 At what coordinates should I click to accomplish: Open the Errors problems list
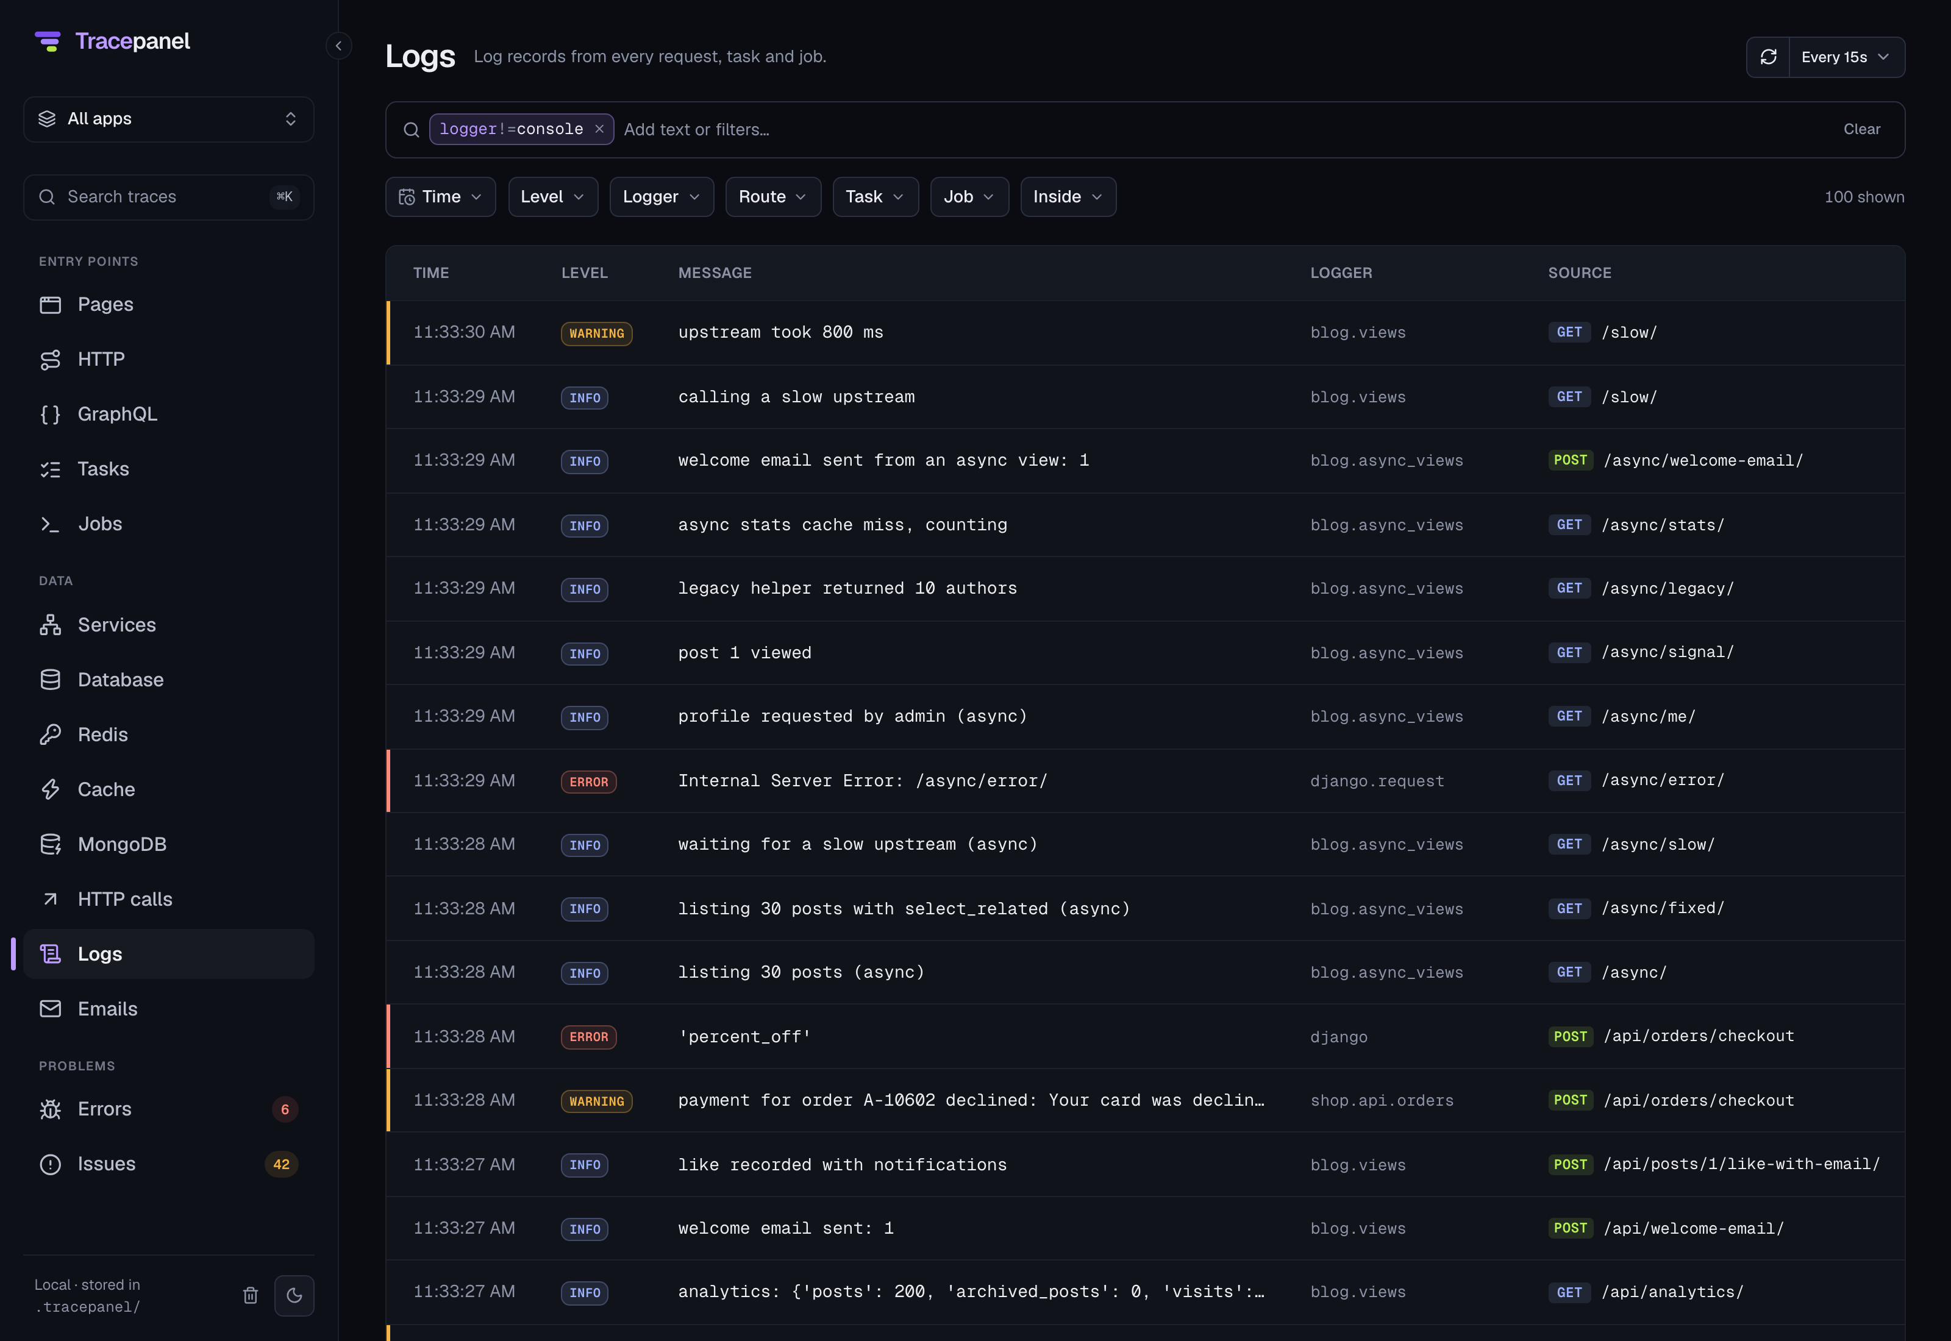[x=168, y=1109]
